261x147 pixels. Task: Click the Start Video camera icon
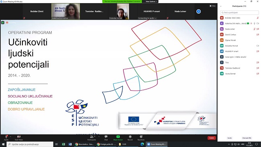point(18,137)
